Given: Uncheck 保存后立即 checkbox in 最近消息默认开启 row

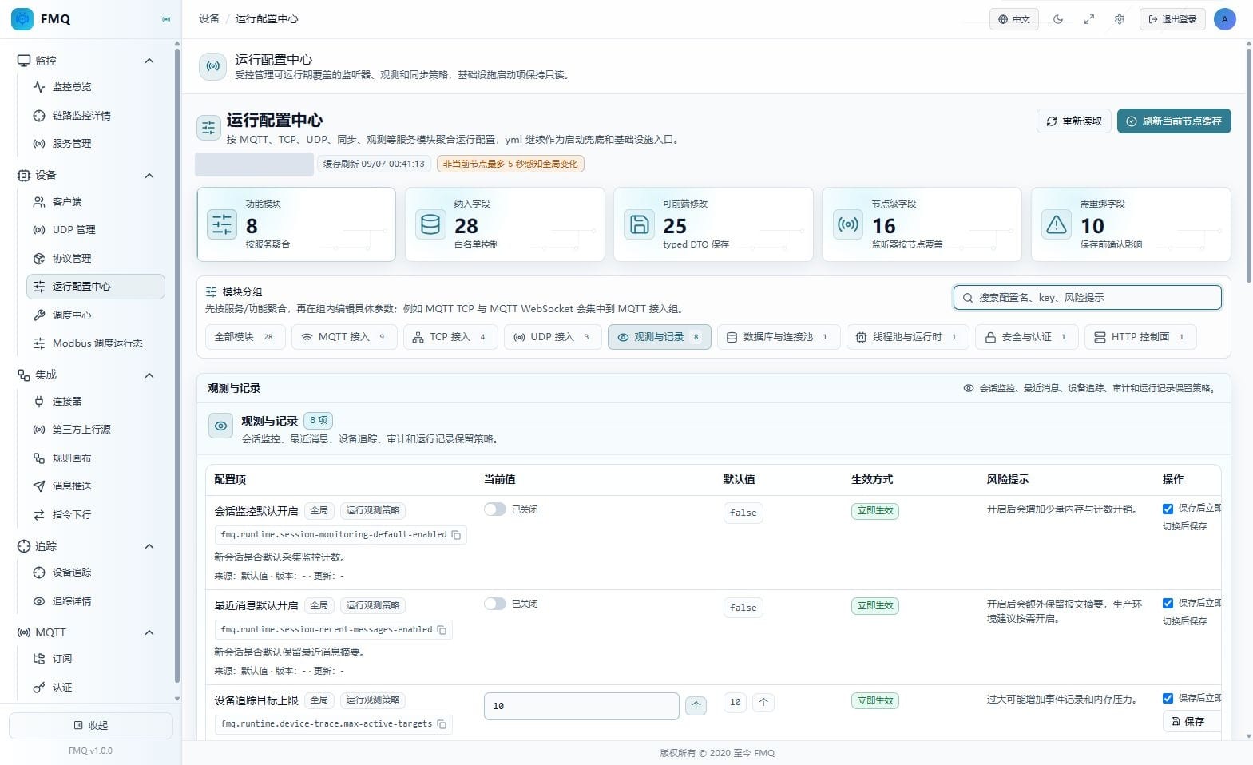Looking at the screenshot, I should tap(1168, 604).
